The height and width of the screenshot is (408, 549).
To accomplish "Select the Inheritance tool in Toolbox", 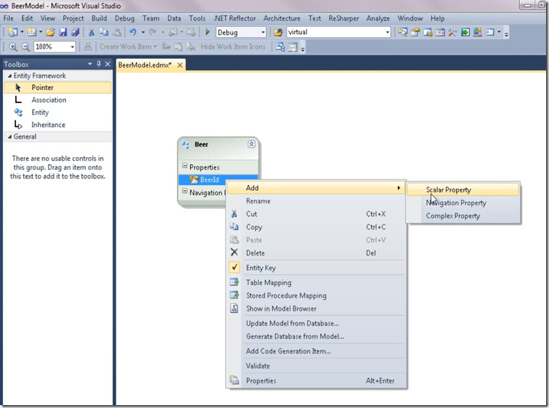I will click(x=58, y=125).
